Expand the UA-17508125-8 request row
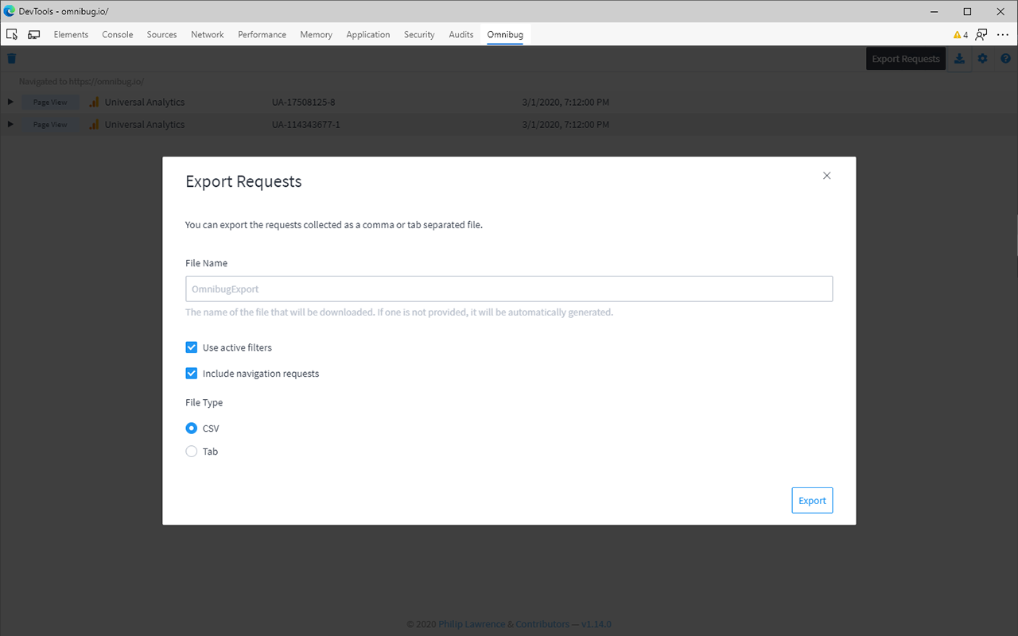Screen dimensions: 1018x636 pyautogui.click(x=10, y=102)
